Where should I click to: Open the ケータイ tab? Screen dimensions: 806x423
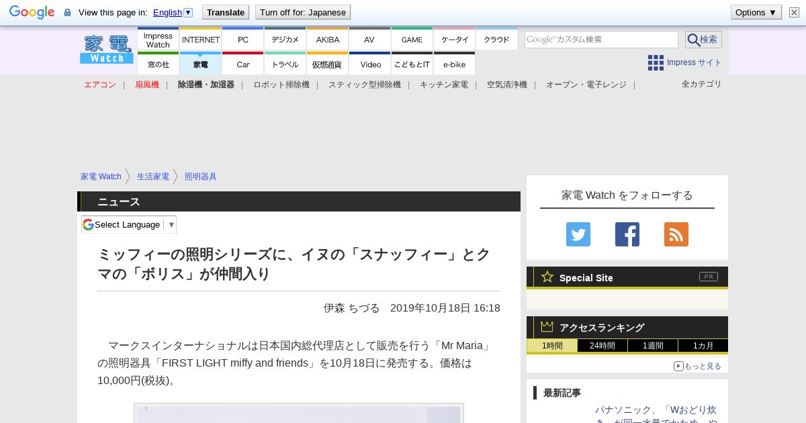[x=454, y=40]
